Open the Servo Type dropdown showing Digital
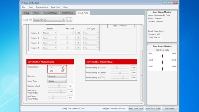 (57, 81)
